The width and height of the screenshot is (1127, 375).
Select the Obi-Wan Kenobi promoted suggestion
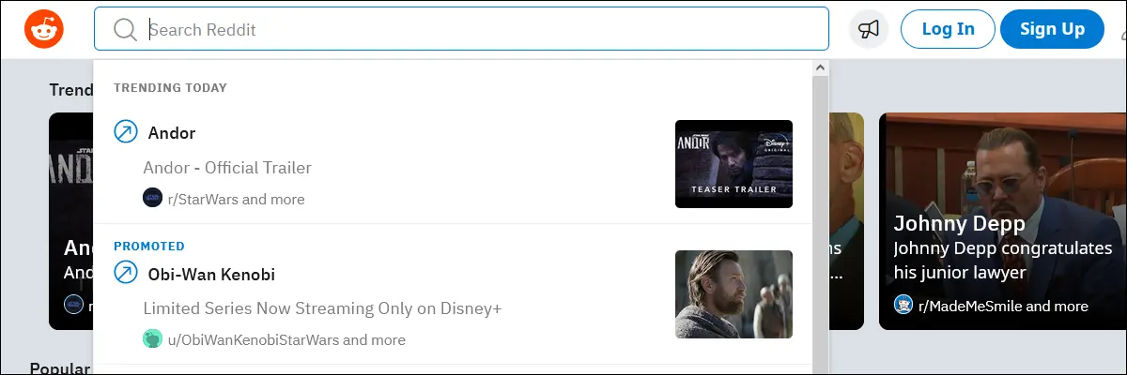pyautogui.click(x=453, y=294)
